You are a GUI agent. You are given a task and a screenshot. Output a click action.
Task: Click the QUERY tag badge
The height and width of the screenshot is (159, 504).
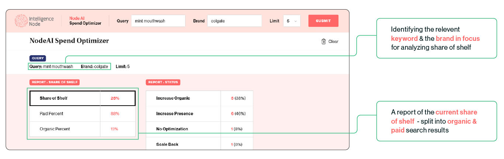[38, 58]
